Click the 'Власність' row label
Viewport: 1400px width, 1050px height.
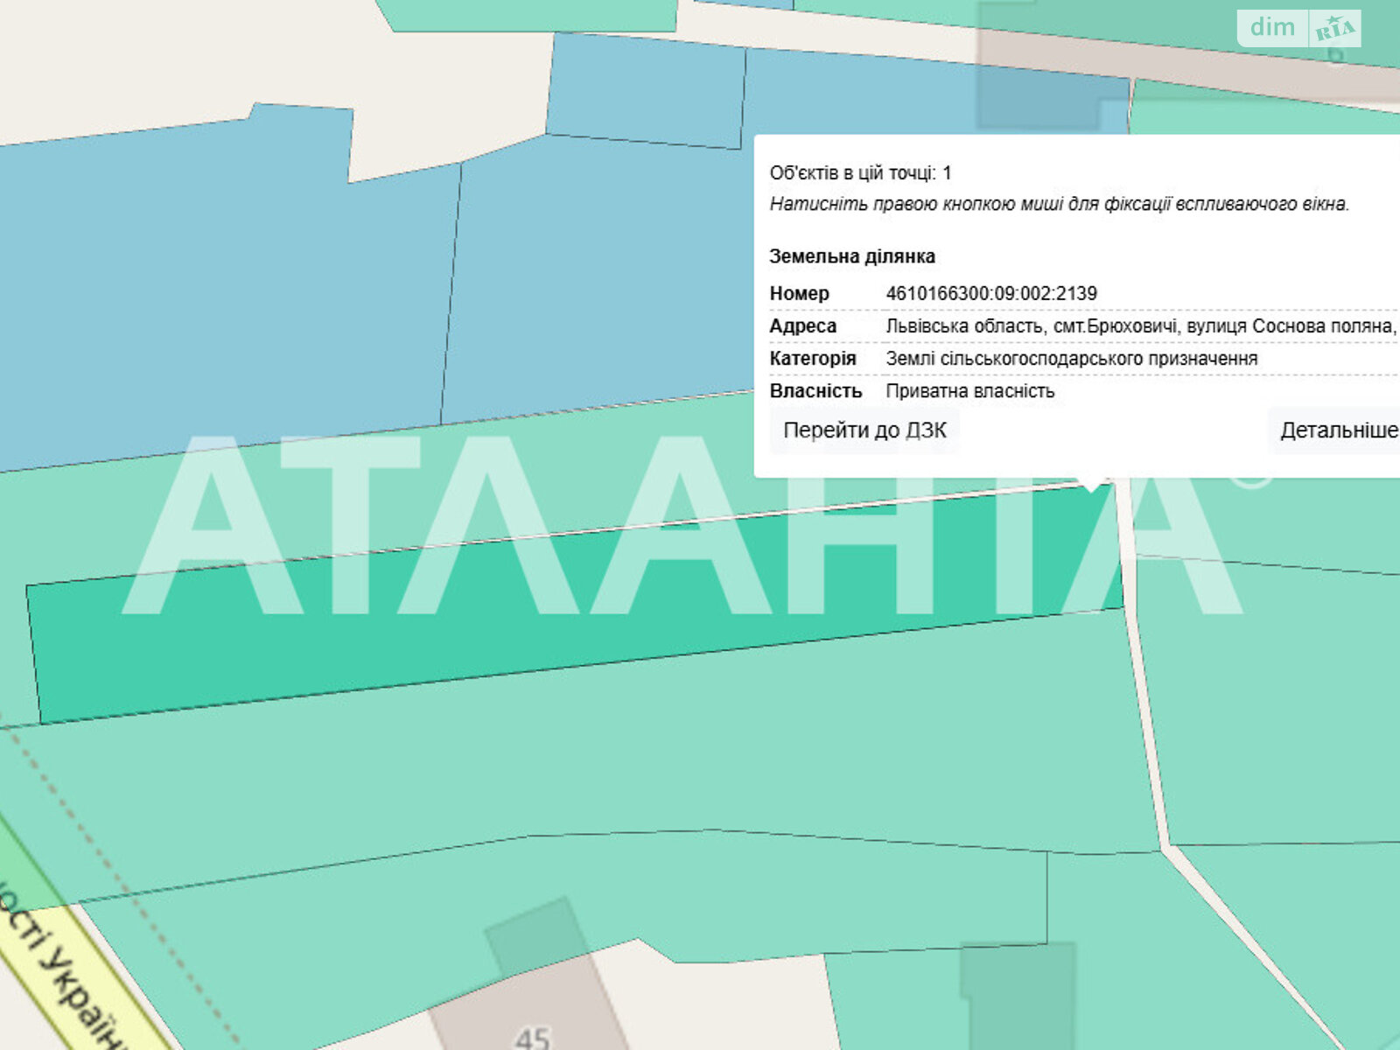(x=815, y=391)
